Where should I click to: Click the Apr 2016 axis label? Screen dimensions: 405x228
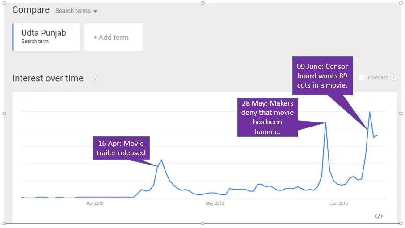[x=95, y=203]
